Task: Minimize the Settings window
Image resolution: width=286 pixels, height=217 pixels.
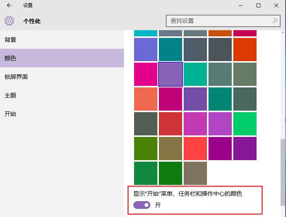Action: (241, 5)
